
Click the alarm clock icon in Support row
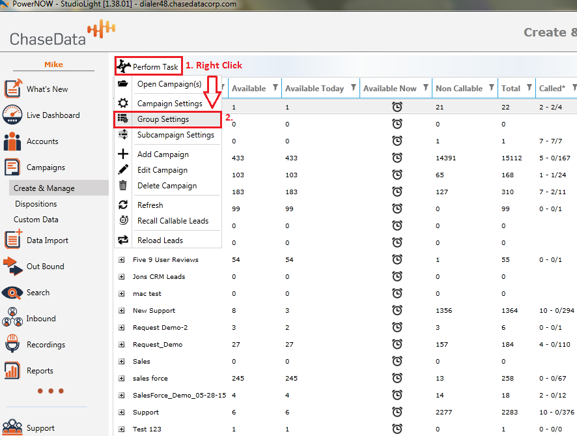[x=397, y=412]
